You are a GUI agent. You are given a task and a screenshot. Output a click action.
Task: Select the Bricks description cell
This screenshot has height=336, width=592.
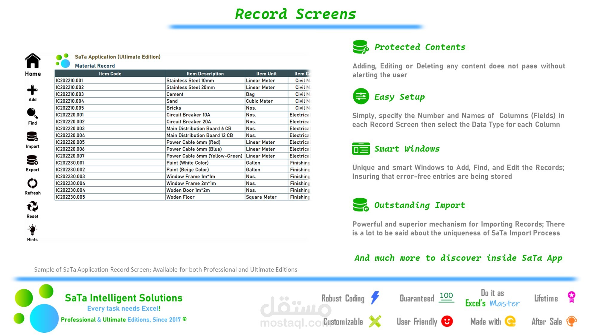click(x=205, y=108)
